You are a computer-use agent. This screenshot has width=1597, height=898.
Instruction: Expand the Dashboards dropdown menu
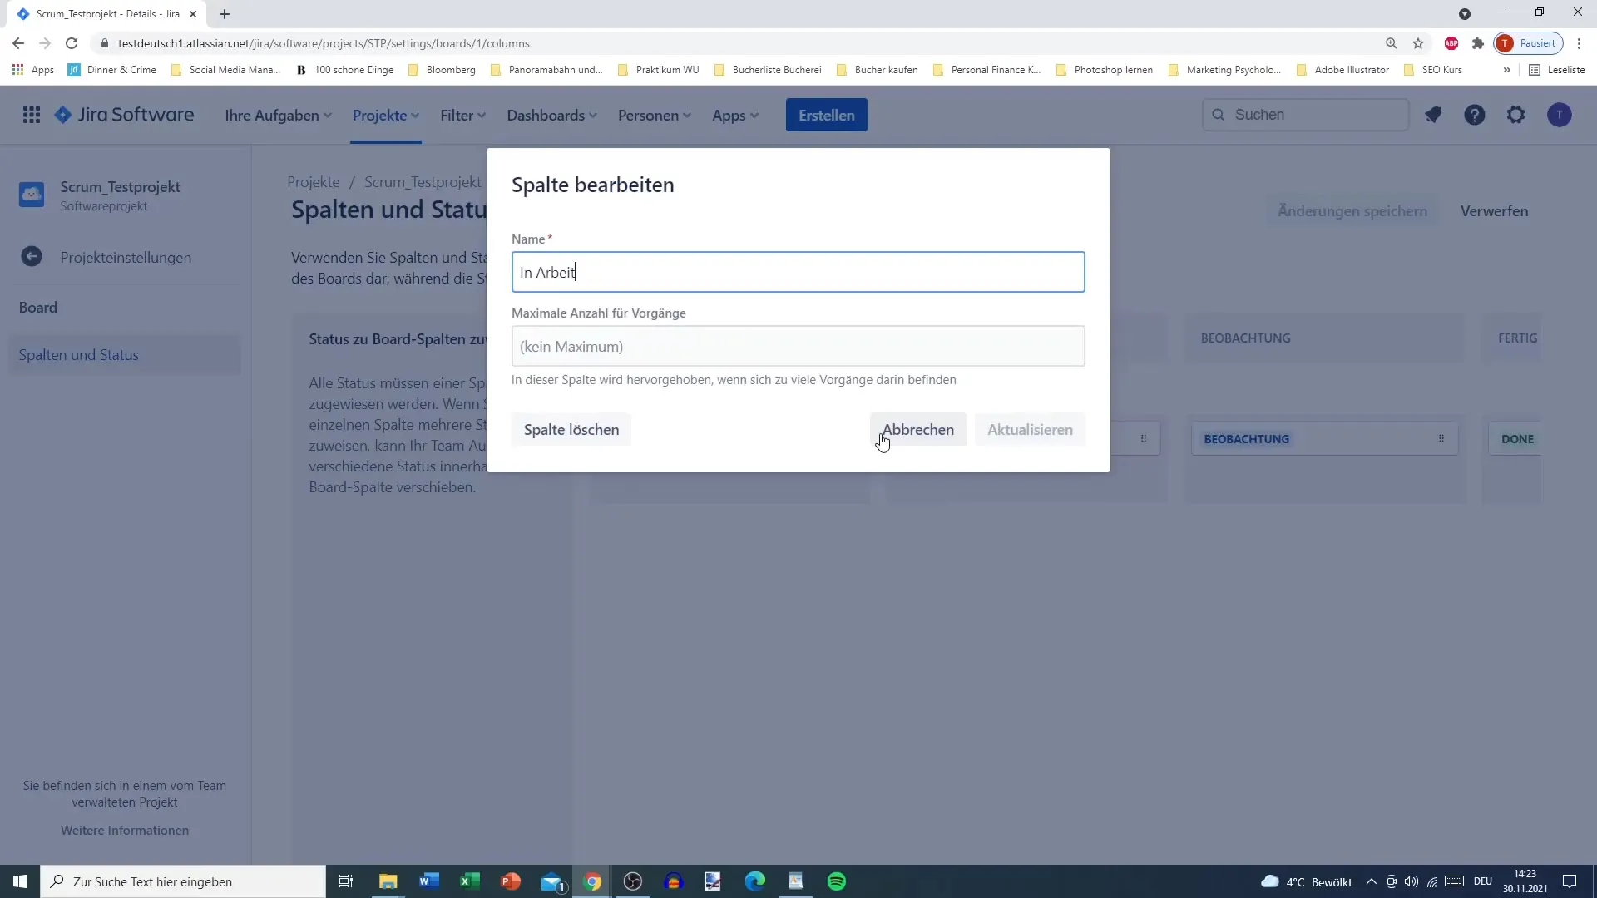(x=551, y=116)
